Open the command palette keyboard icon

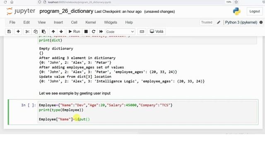point(142,31)
